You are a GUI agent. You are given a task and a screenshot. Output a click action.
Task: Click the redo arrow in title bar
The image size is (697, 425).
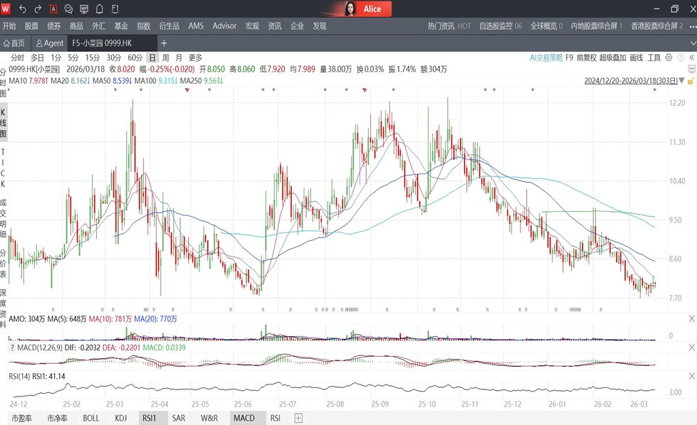(38, 9)
